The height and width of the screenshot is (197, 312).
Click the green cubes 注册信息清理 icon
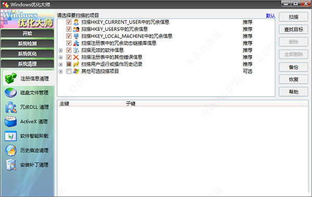tap(11, 78)
